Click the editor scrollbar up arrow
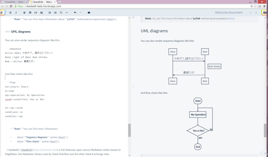Viewport: 268px width, 157px height. point(129,18)
